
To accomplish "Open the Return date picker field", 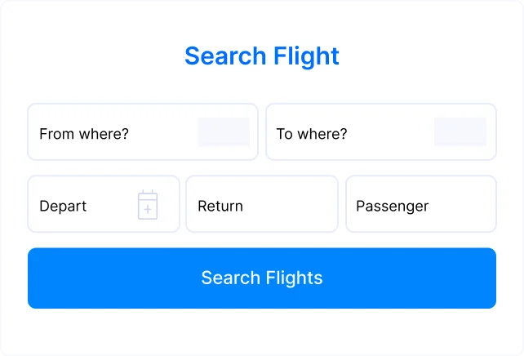I will [x=262, y=204].
